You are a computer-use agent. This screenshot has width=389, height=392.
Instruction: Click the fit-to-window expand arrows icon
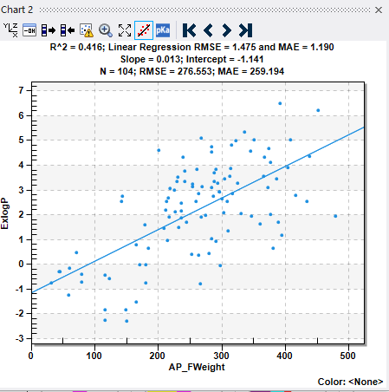(x=125, y=30)
